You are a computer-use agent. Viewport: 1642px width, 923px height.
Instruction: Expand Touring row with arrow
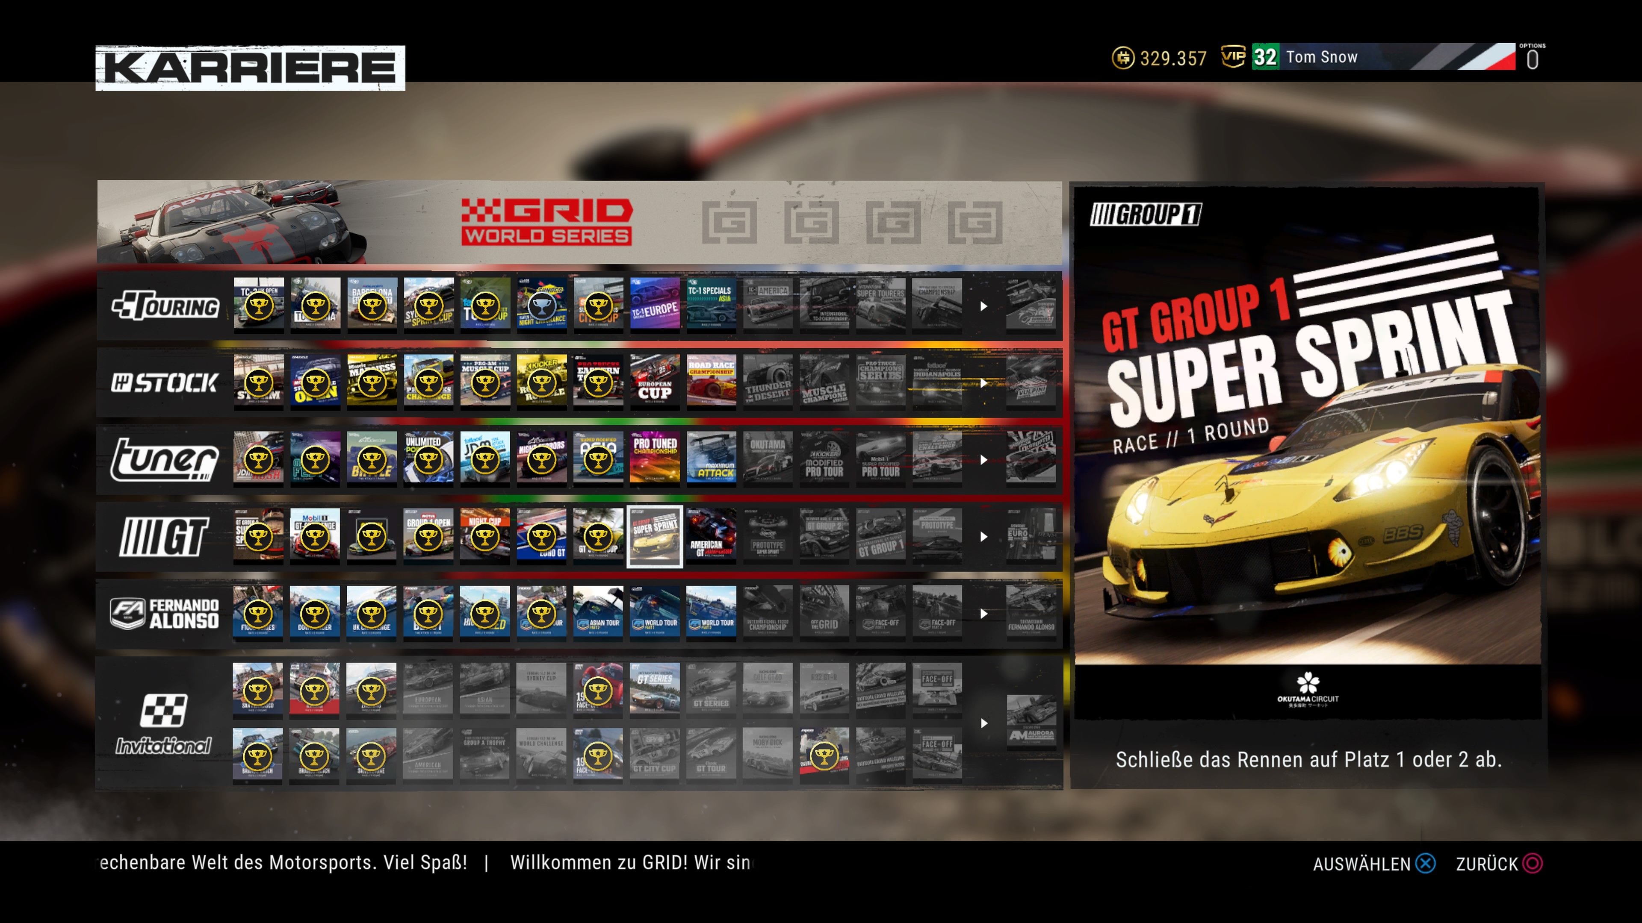click(x=983, y=306)
